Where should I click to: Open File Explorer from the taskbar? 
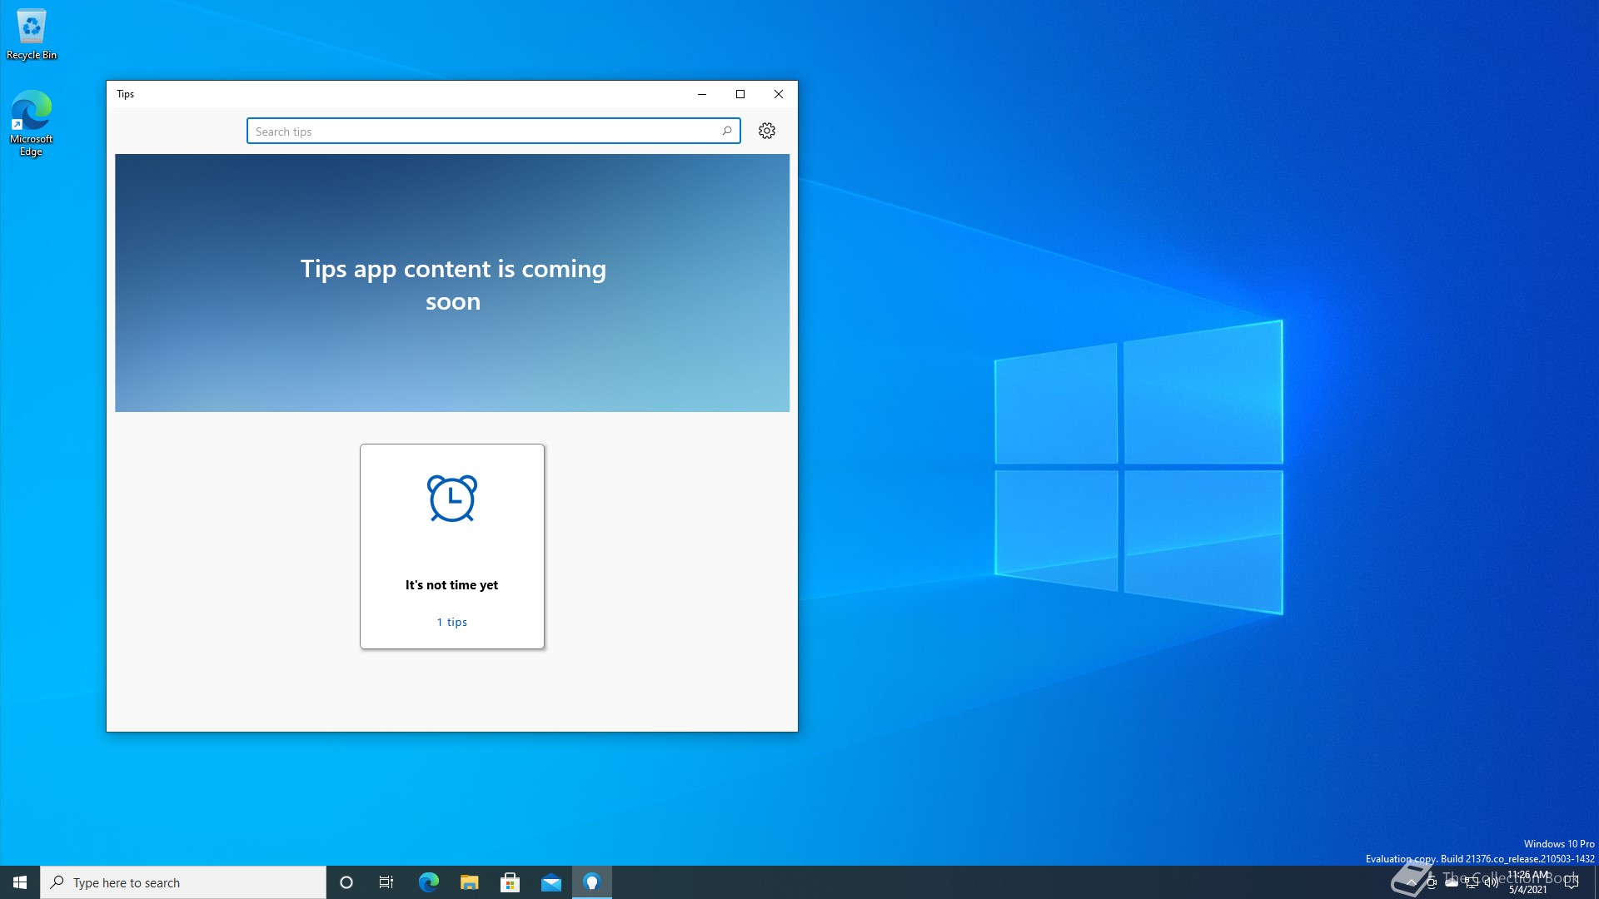[470, 882]
